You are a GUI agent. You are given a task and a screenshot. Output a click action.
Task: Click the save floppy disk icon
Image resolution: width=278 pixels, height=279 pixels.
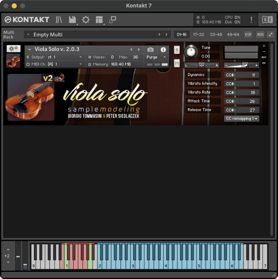point(72,20)
